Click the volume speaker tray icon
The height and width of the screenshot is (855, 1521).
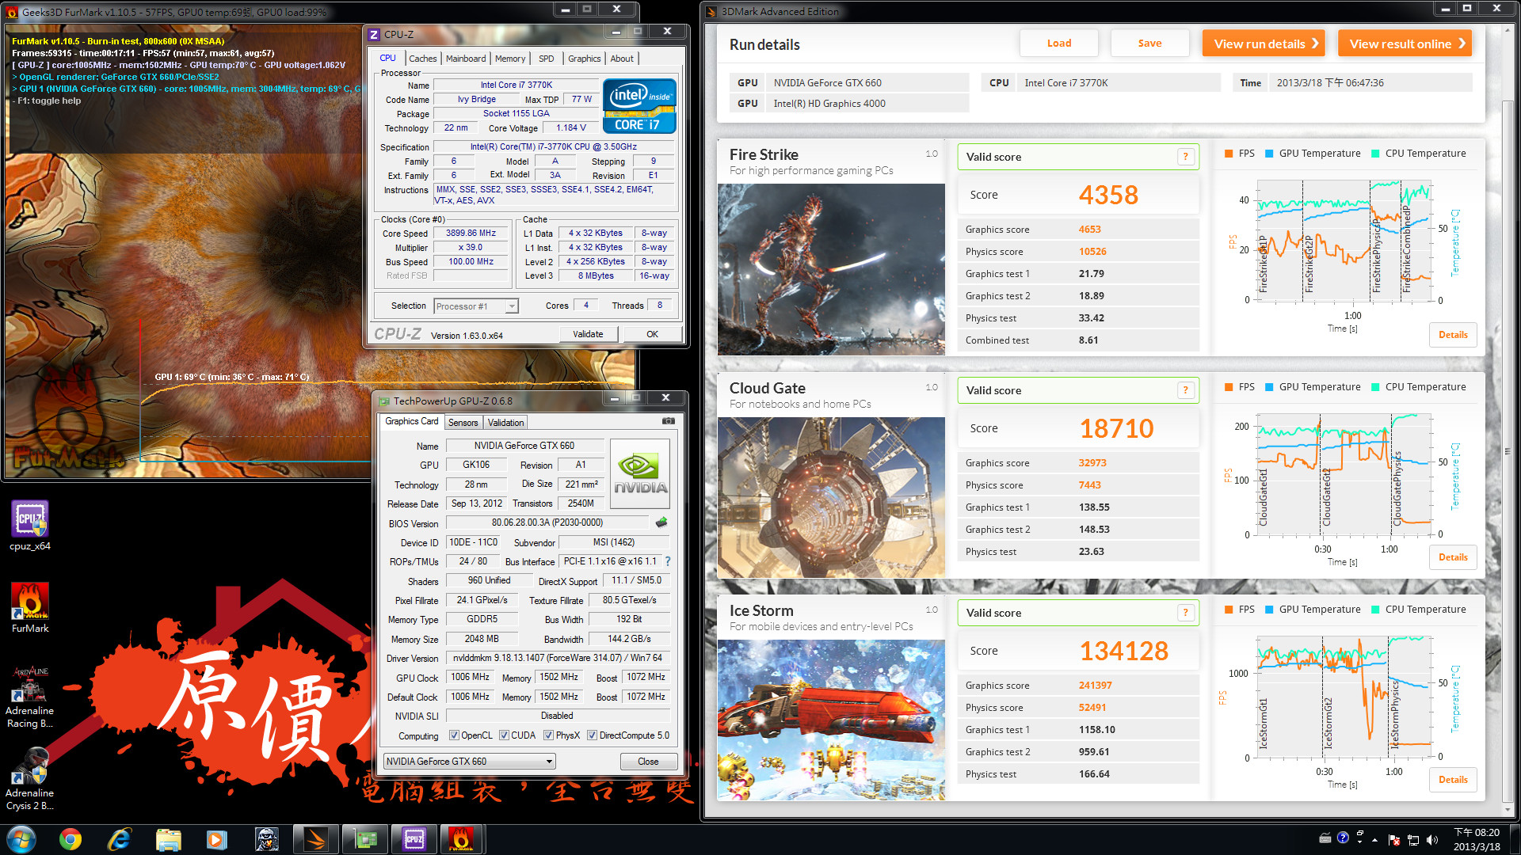coord(1431,840)
